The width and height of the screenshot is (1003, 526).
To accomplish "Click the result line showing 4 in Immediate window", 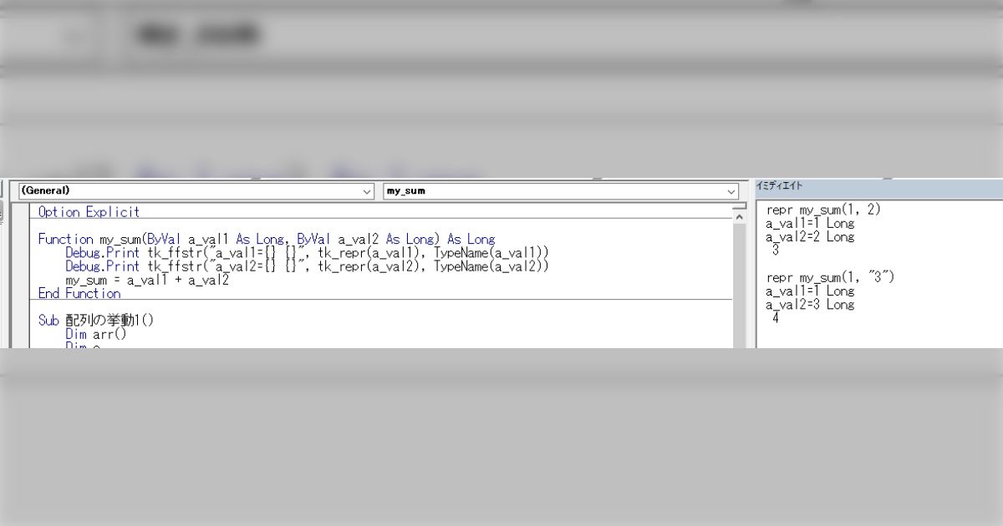I will [x=777, y=317].
